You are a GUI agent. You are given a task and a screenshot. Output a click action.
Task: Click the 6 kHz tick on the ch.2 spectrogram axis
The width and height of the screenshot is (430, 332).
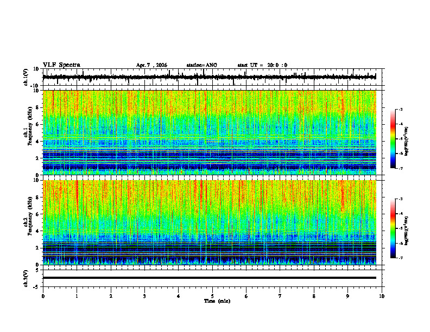pos(37,214)
